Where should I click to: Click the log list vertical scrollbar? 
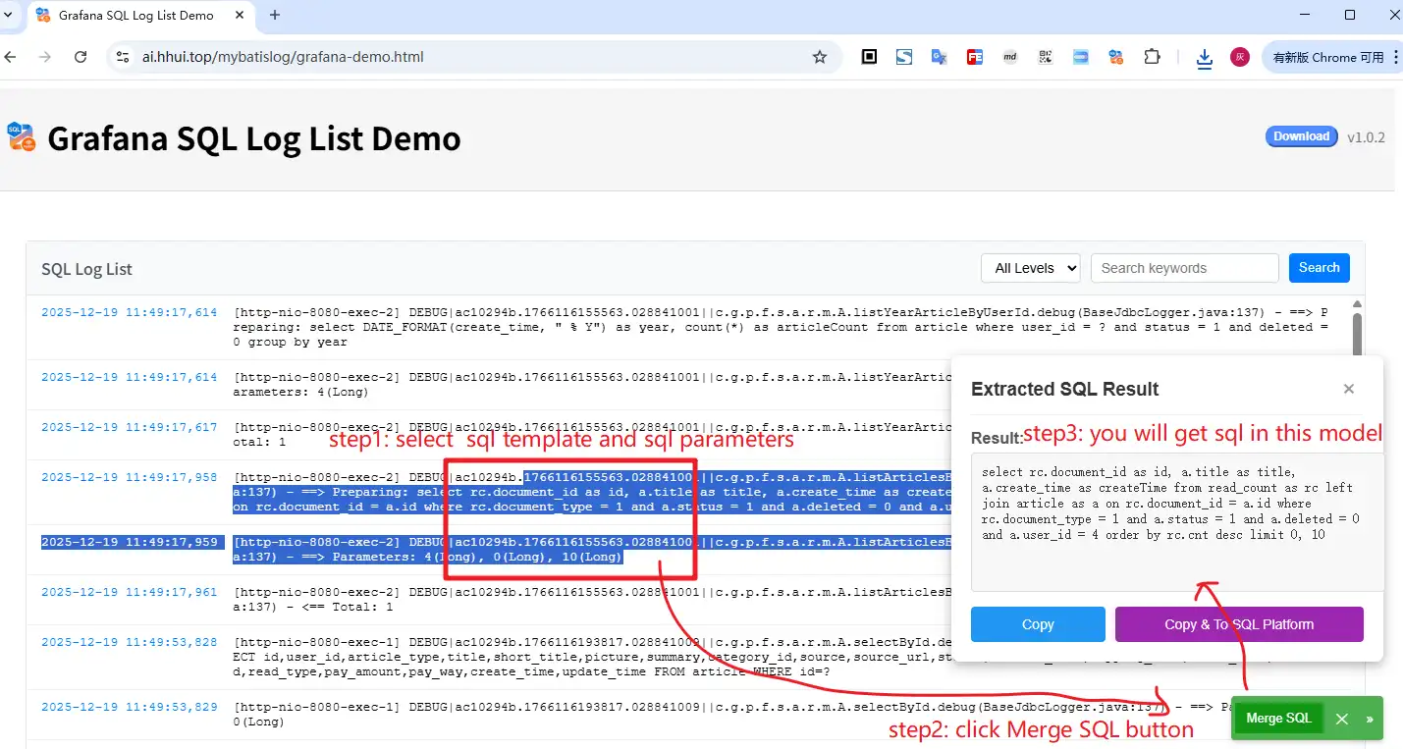(1357, 334)
